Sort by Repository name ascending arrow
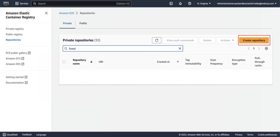This screenshot has height=137, width=280. pyautogui.click(x=91, y=62)
